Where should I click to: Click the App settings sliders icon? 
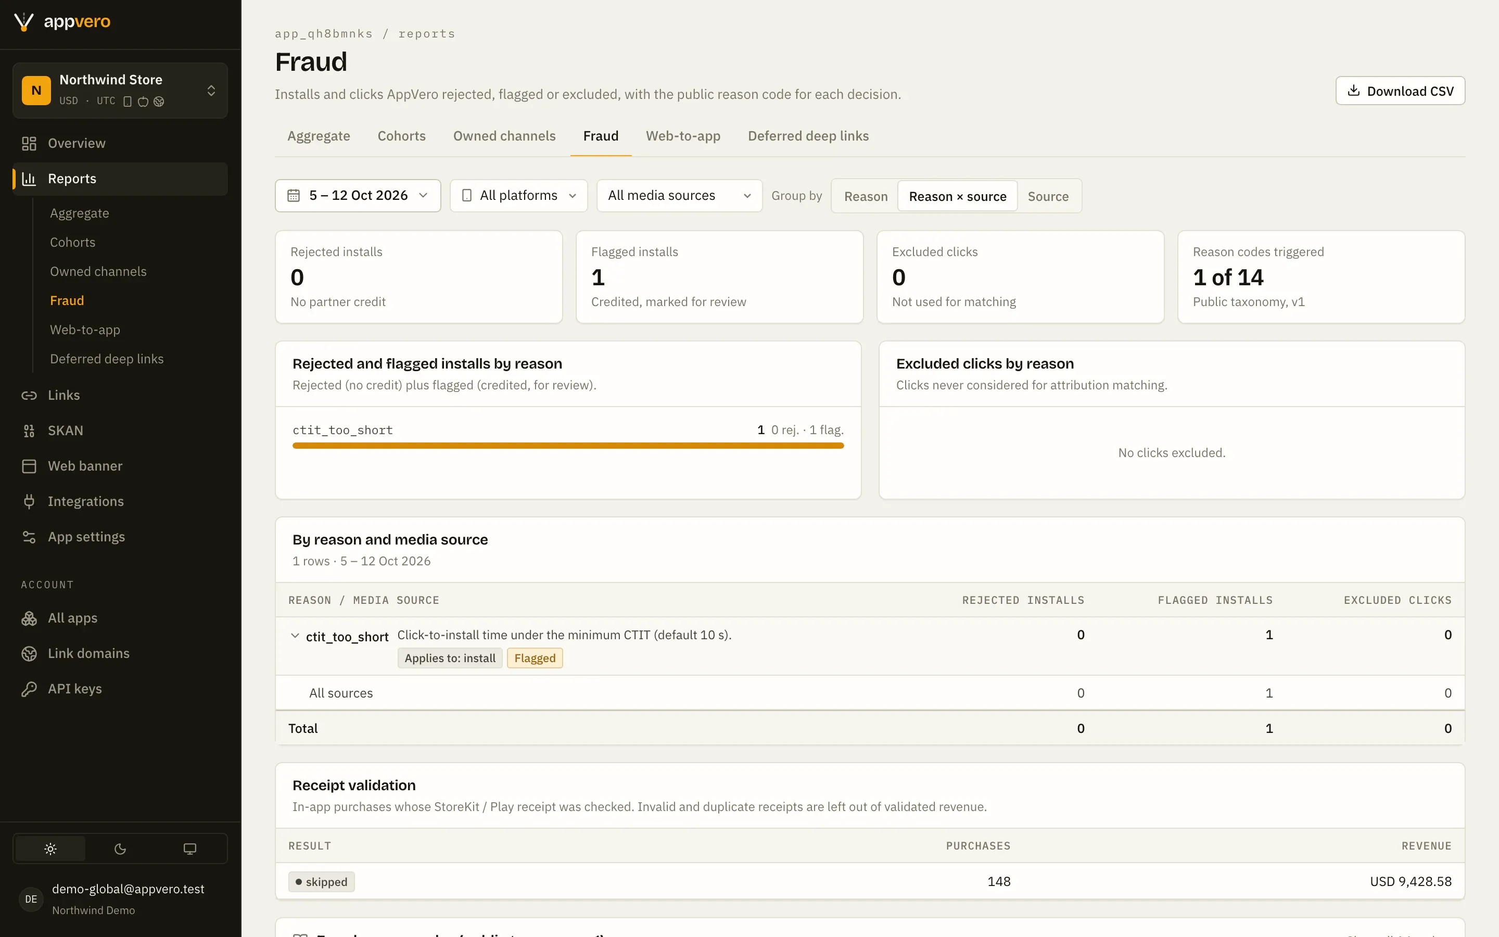[x=29, y=537]
